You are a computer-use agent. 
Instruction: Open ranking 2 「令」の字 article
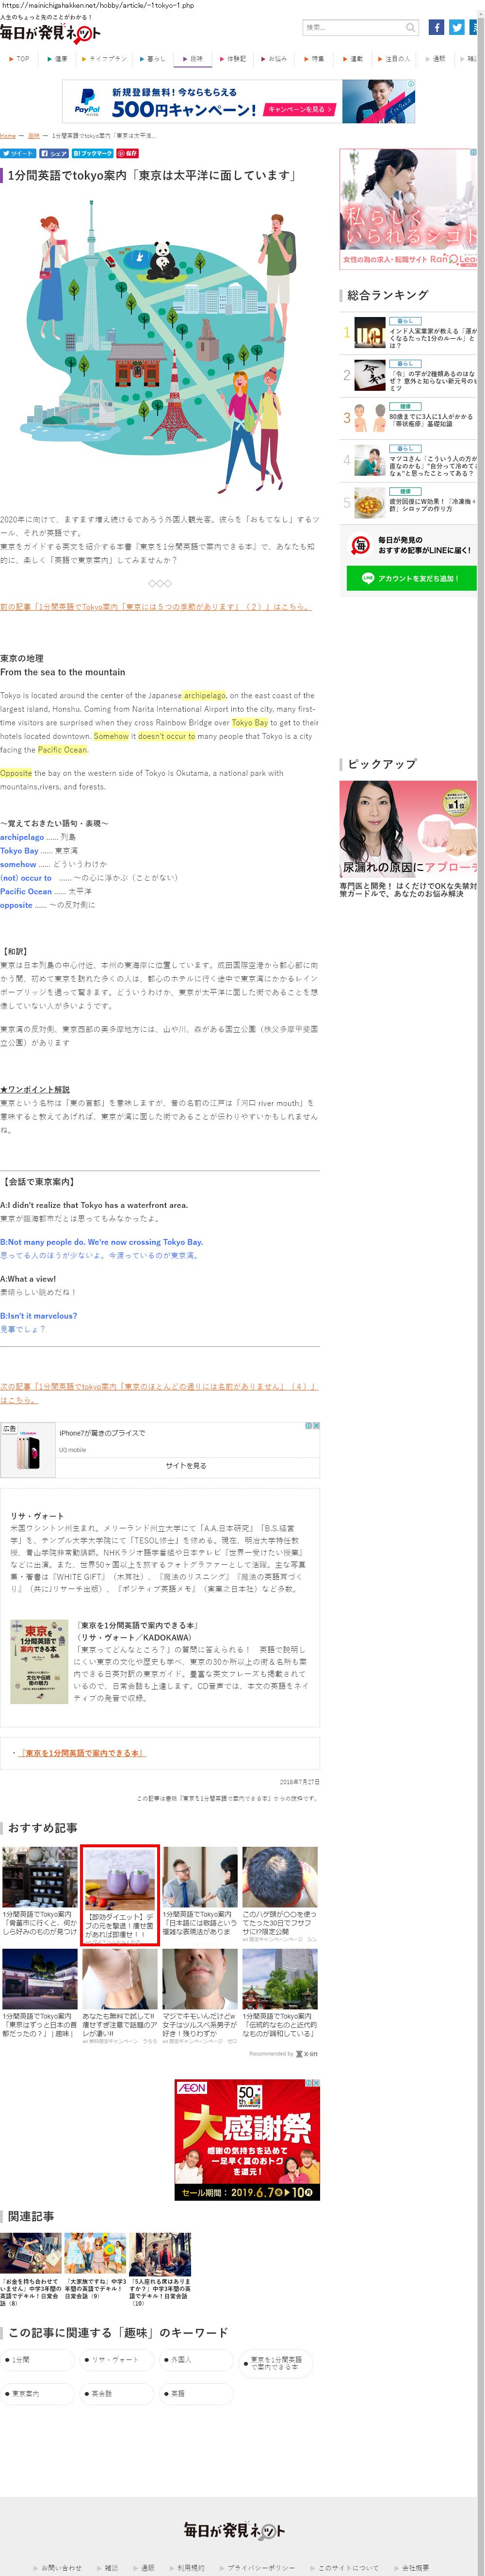point(432,380)
